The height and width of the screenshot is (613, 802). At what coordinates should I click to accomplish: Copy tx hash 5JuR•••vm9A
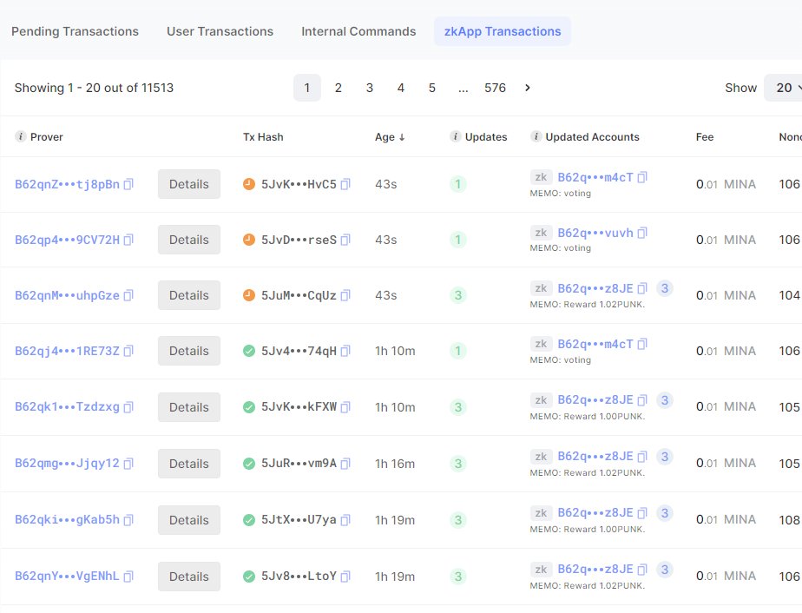click(x=345, y=464)
